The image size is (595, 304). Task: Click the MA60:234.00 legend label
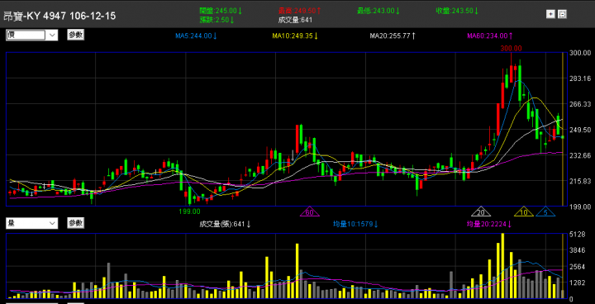coord(490,36)
